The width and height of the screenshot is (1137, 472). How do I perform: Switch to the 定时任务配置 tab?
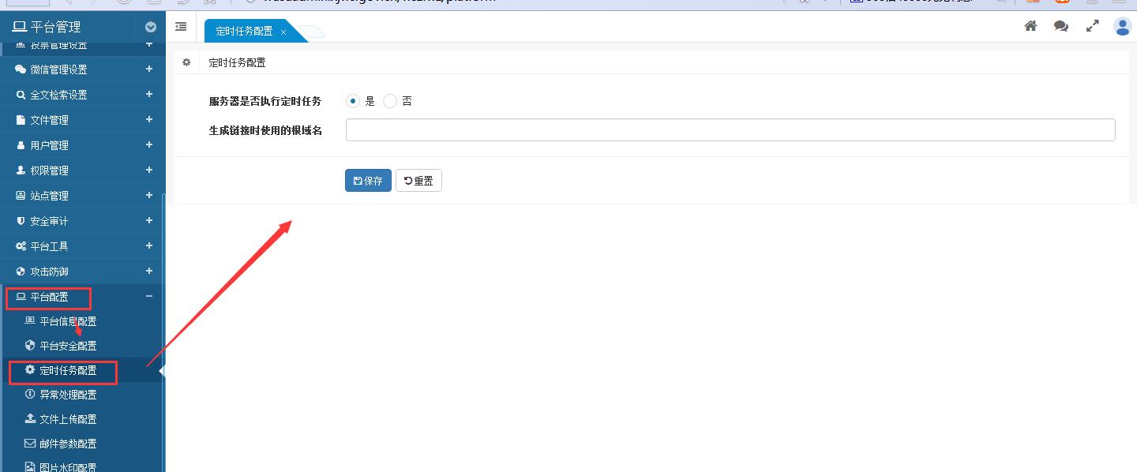244,32
